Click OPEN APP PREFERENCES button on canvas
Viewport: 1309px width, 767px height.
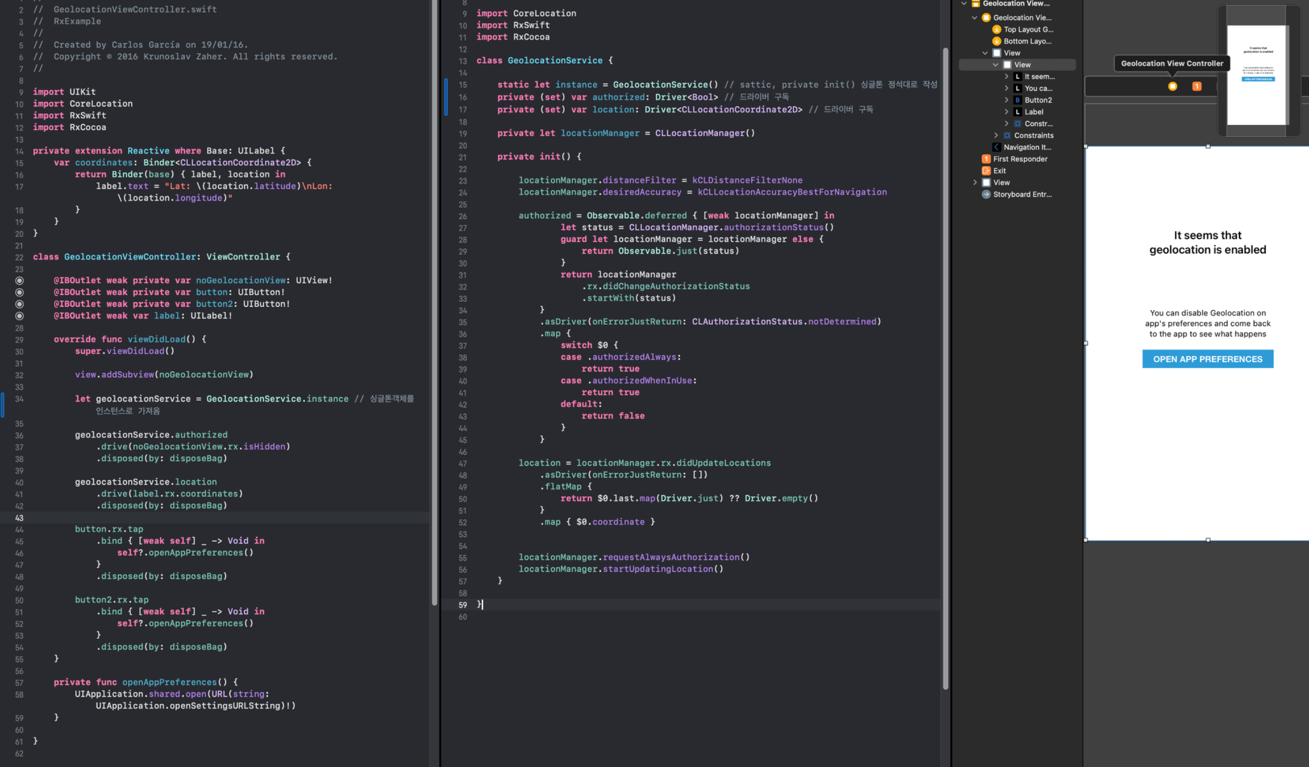tap(1207, 359)
